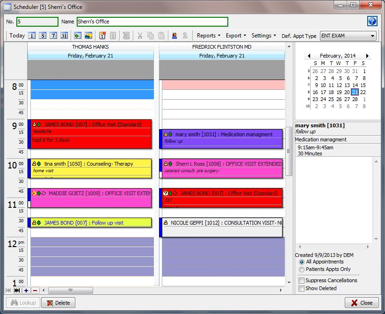This screenshot has width=385, height=314.
Task: Switch to single day view
Action: (x=31, y=36)
